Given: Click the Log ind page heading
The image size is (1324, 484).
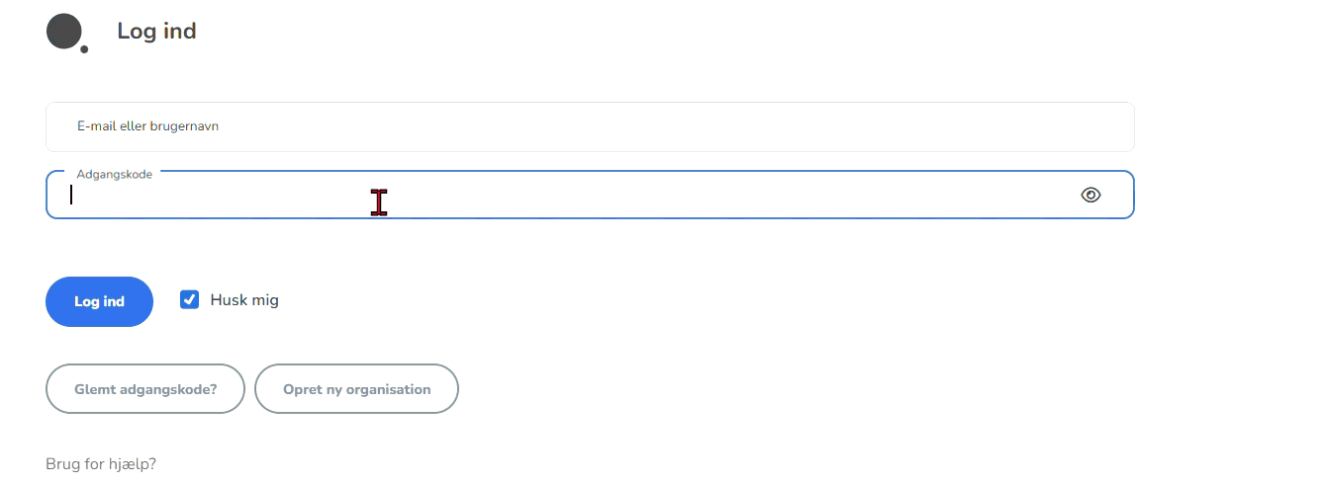Looking at the screenshot, I should pyautogui.click(x=156, y=32).
